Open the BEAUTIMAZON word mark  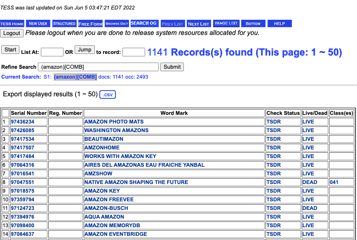click(103, 139)
